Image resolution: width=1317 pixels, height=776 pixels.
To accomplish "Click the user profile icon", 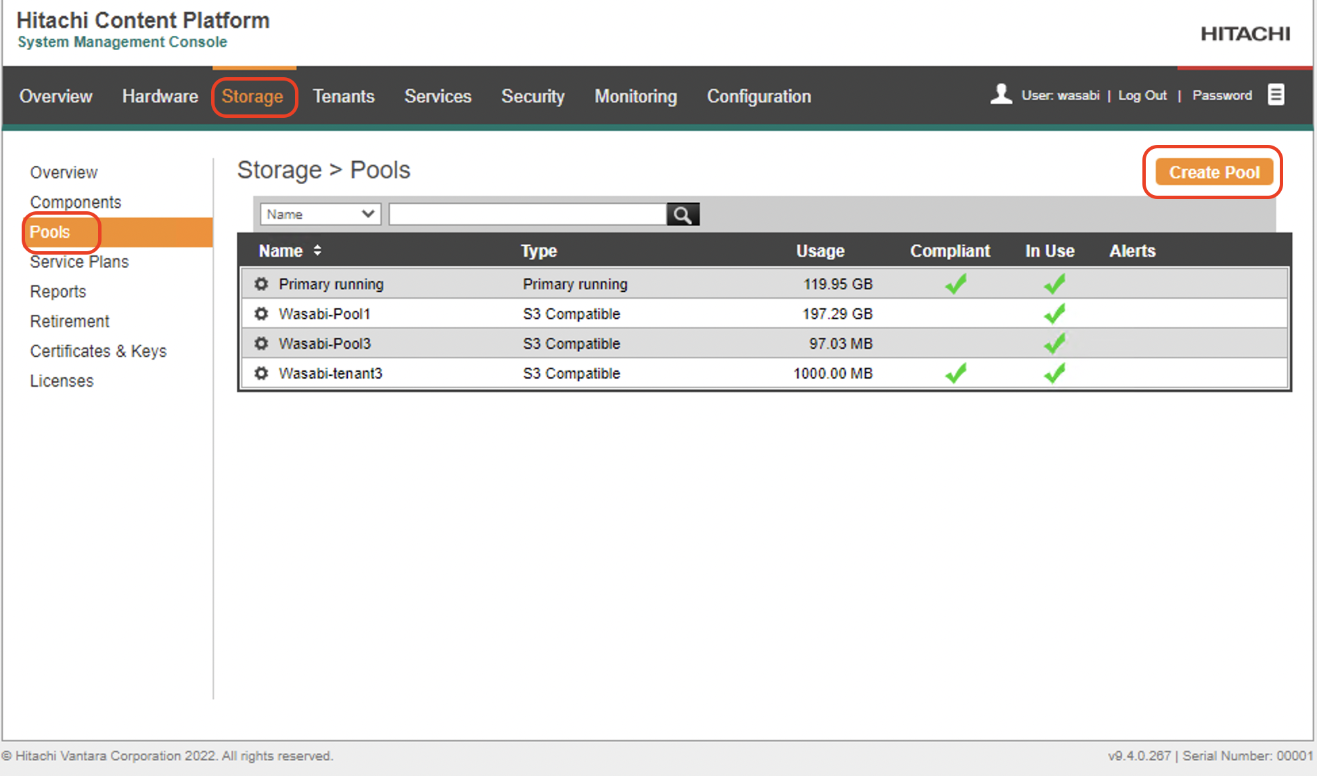I will point(1001,94).
